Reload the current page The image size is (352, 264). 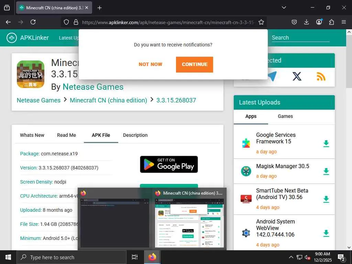pyautogui.click(x=33, y=22)
